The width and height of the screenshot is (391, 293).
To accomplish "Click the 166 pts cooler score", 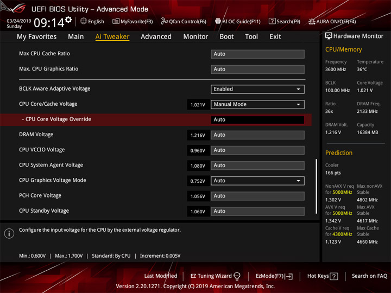I will (333, 173).
